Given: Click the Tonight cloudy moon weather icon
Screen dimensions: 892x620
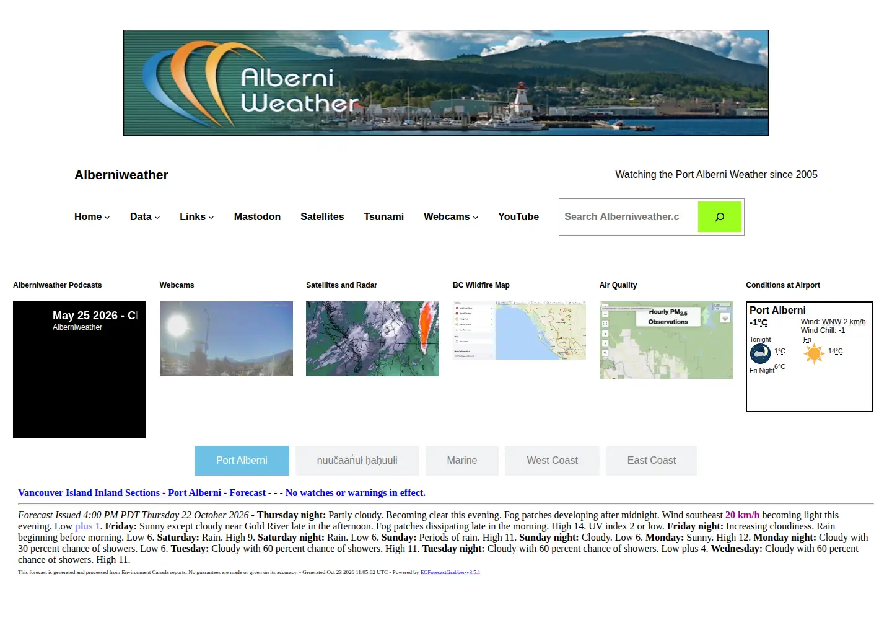Looking at the screenshot, I should tap(760, 353).
